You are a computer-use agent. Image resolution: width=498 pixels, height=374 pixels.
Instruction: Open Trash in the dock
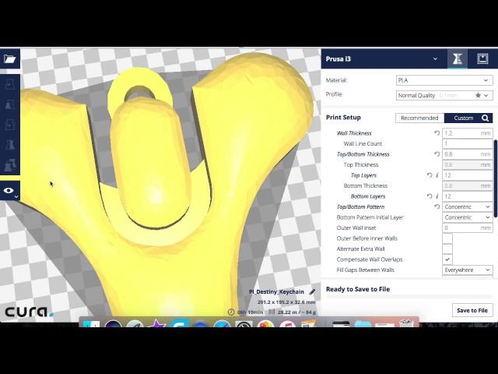406,323
